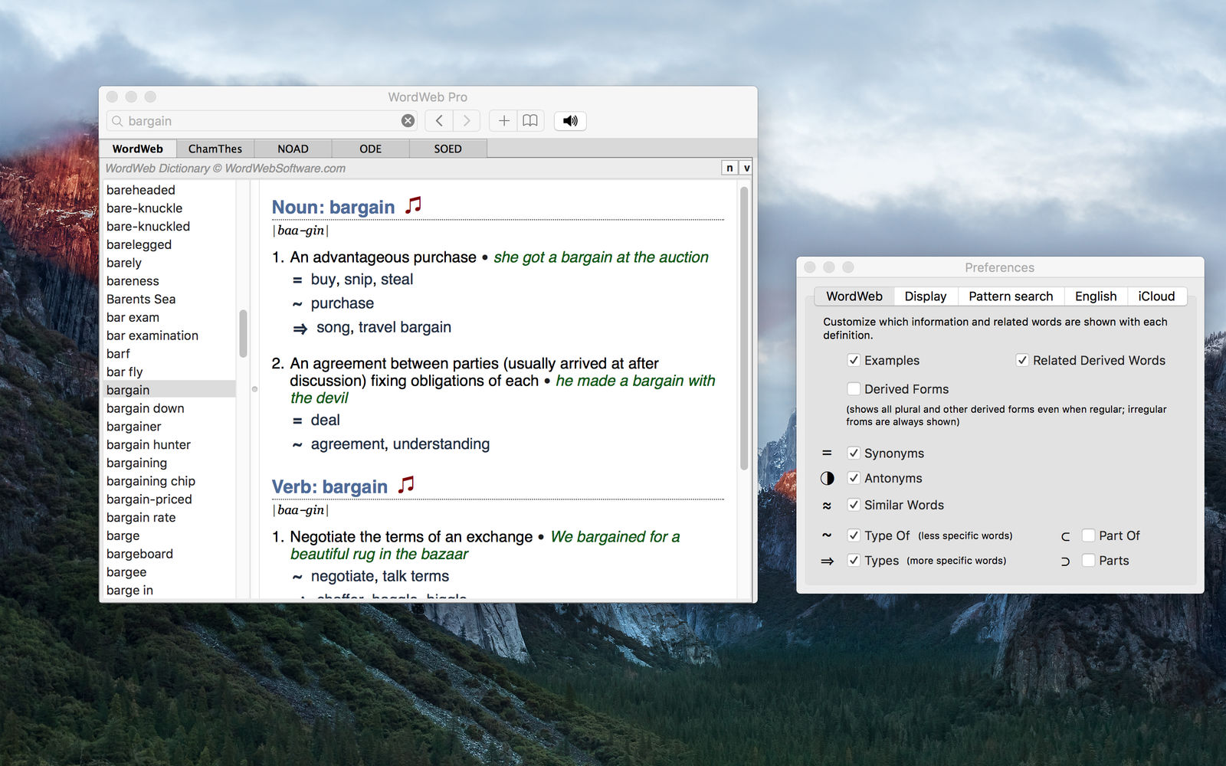Click the plus button in the toolbar

503,121
